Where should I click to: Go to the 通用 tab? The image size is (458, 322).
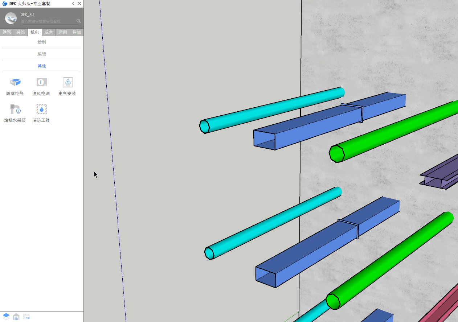point(63,32)
